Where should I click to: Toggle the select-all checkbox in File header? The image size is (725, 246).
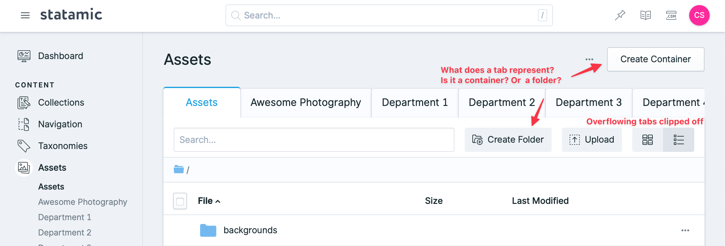180,201
